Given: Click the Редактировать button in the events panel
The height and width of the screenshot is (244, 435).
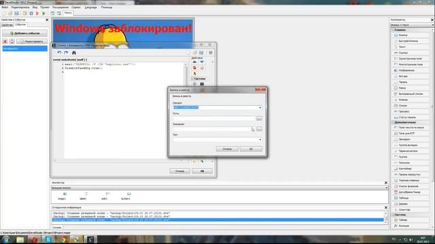Looking at the screenshot, I should coord(32,41).
